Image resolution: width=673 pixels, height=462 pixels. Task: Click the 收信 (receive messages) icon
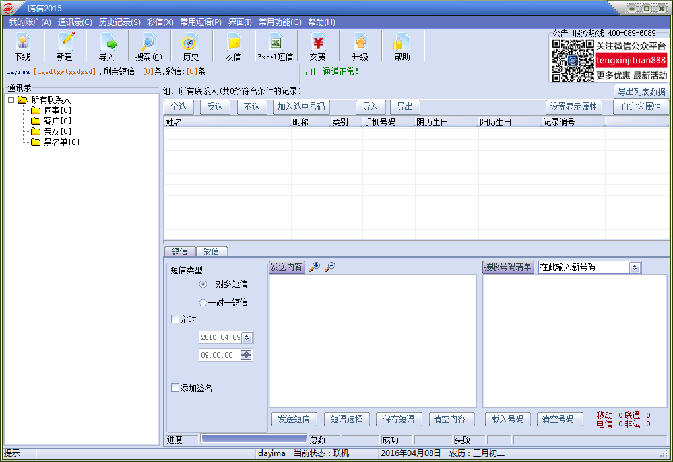point(233,46)
